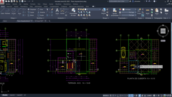Toggle the grid display in status bar

110,95
